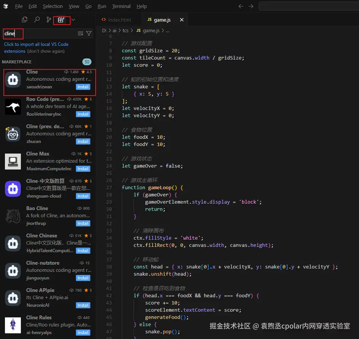Click the app logo icon in title bar
Screen dimensions: 359x339
pos(6,6)
